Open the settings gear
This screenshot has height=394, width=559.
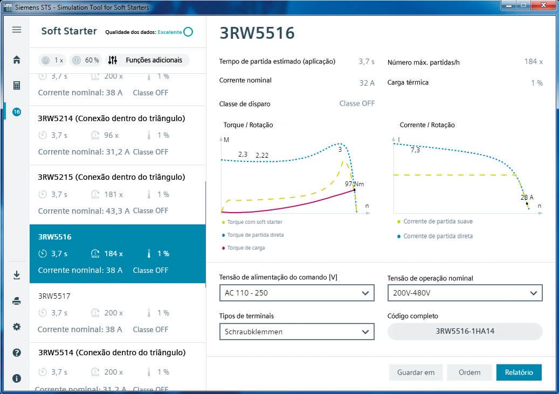point(16,326)
